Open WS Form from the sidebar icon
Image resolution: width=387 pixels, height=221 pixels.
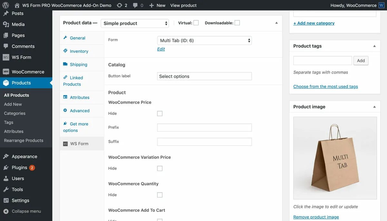pos(5,57)
